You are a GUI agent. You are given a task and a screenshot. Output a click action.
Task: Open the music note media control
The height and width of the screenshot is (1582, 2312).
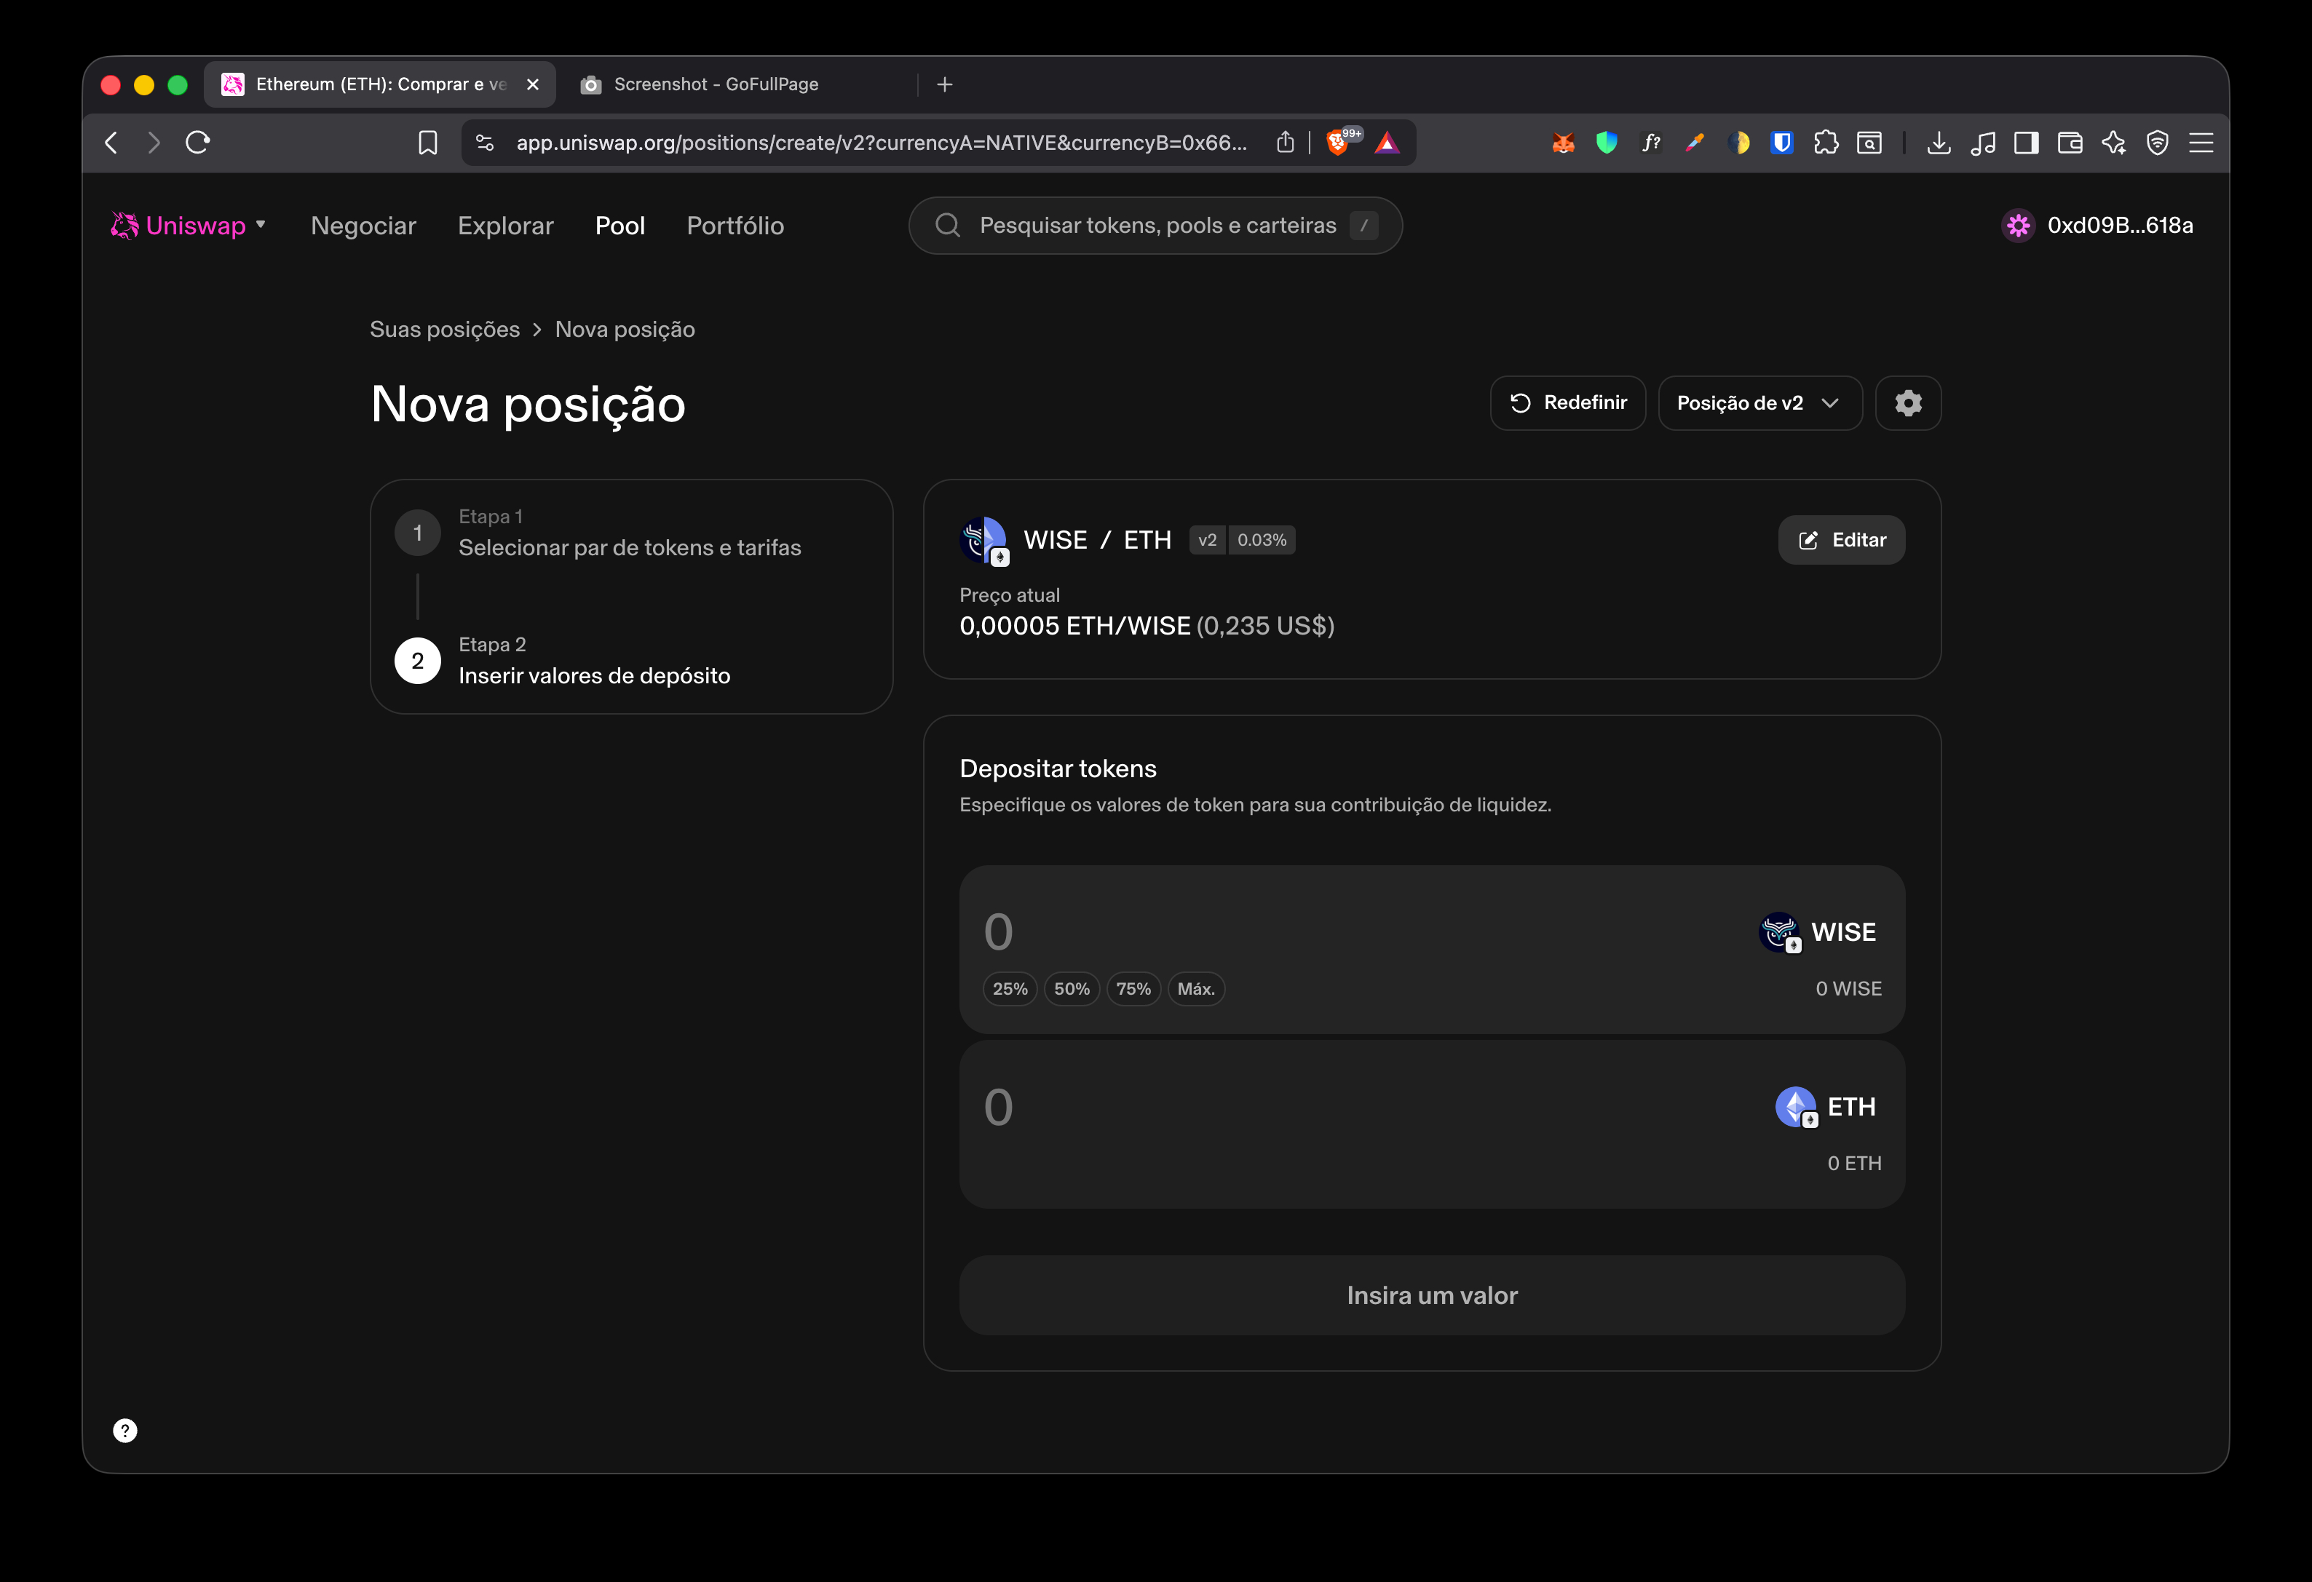click(1983, 143)
